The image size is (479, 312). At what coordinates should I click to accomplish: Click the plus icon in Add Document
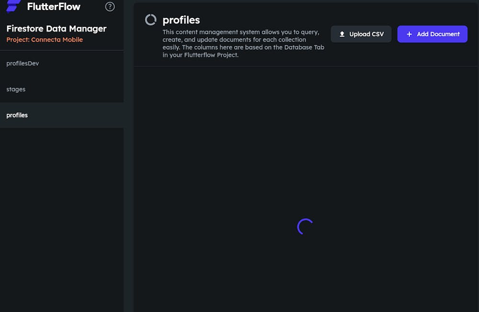(x=409, y=34)
